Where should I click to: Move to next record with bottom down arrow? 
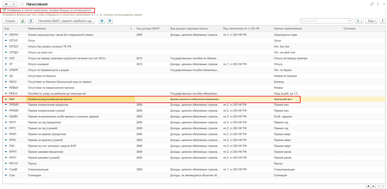click(x=378, y=186)
